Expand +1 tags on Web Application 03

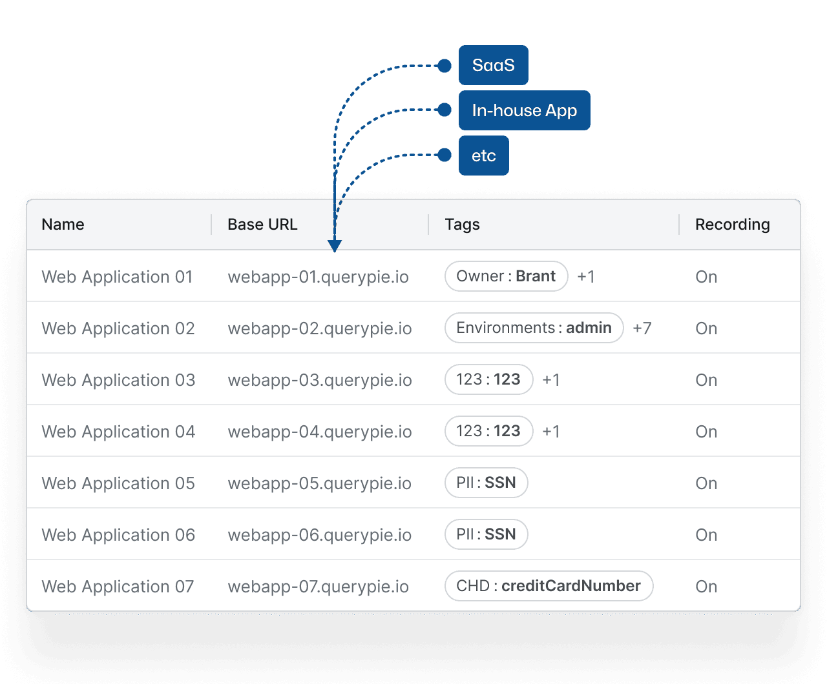(x=551, y=380)
